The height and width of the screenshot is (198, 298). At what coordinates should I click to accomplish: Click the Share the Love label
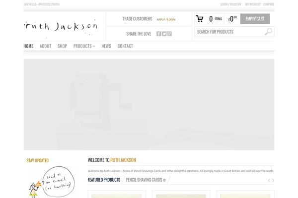(x=139, y=34)
